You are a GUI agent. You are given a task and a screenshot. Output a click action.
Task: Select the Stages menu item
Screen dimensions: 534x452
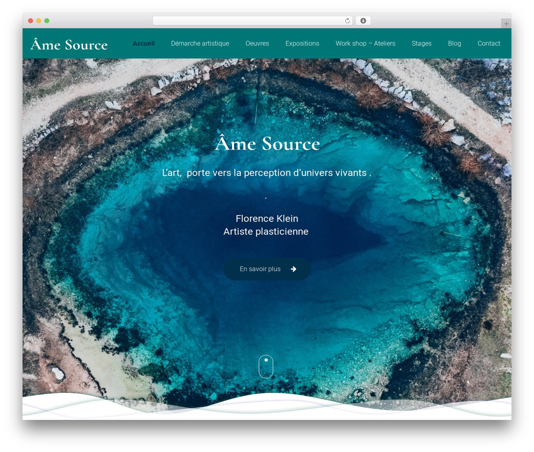pos(421,43)
